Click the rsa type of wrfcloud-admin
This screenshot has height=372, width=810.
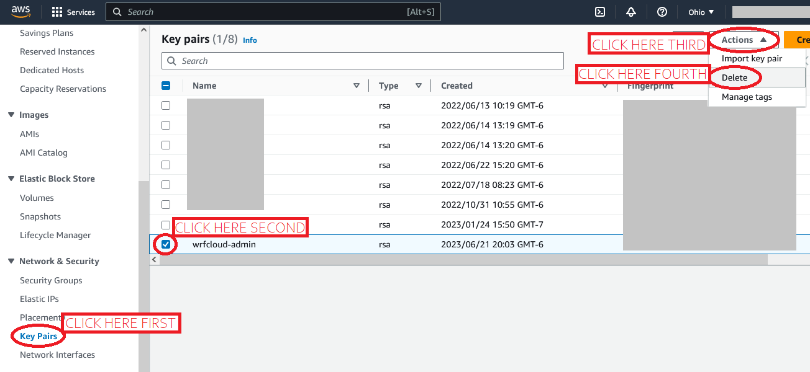click(x=385, y=244)
